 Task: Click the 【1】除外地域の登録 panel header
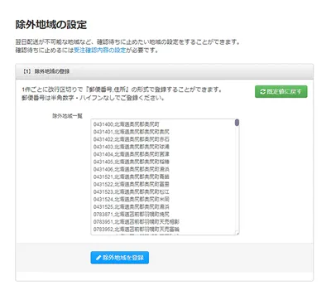[165, 71]
